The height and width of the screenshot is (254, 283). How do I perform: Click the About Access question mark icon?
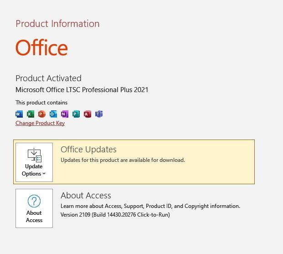34,201
